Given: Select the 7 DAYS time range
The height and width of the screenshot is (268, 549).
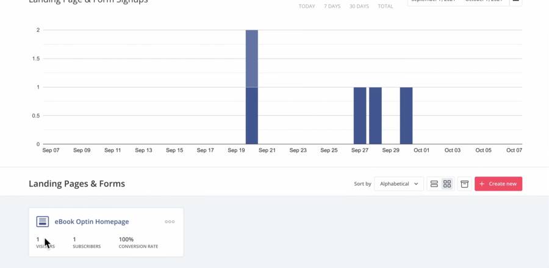Looking at the screenshot, I should 332,6.
